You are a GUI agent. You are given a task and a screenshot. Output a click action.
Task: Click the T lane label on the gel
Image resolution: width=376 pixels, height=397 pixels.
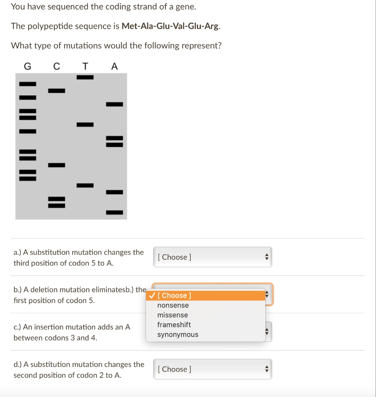[85, 66]
